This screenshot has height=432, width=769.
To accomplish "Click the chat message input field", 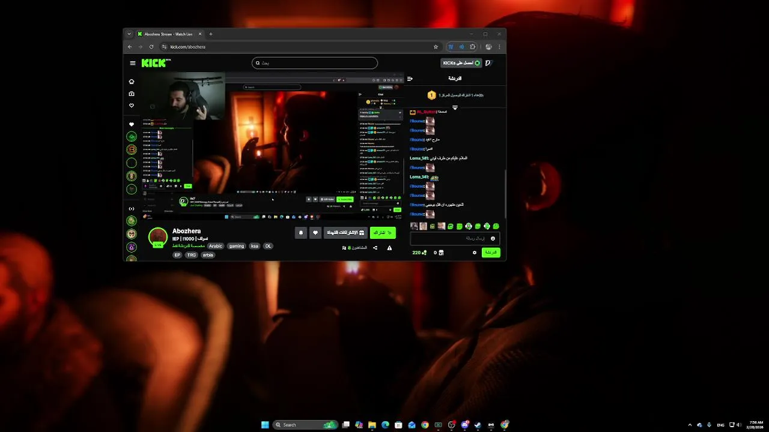I will (x=455, y=238).
